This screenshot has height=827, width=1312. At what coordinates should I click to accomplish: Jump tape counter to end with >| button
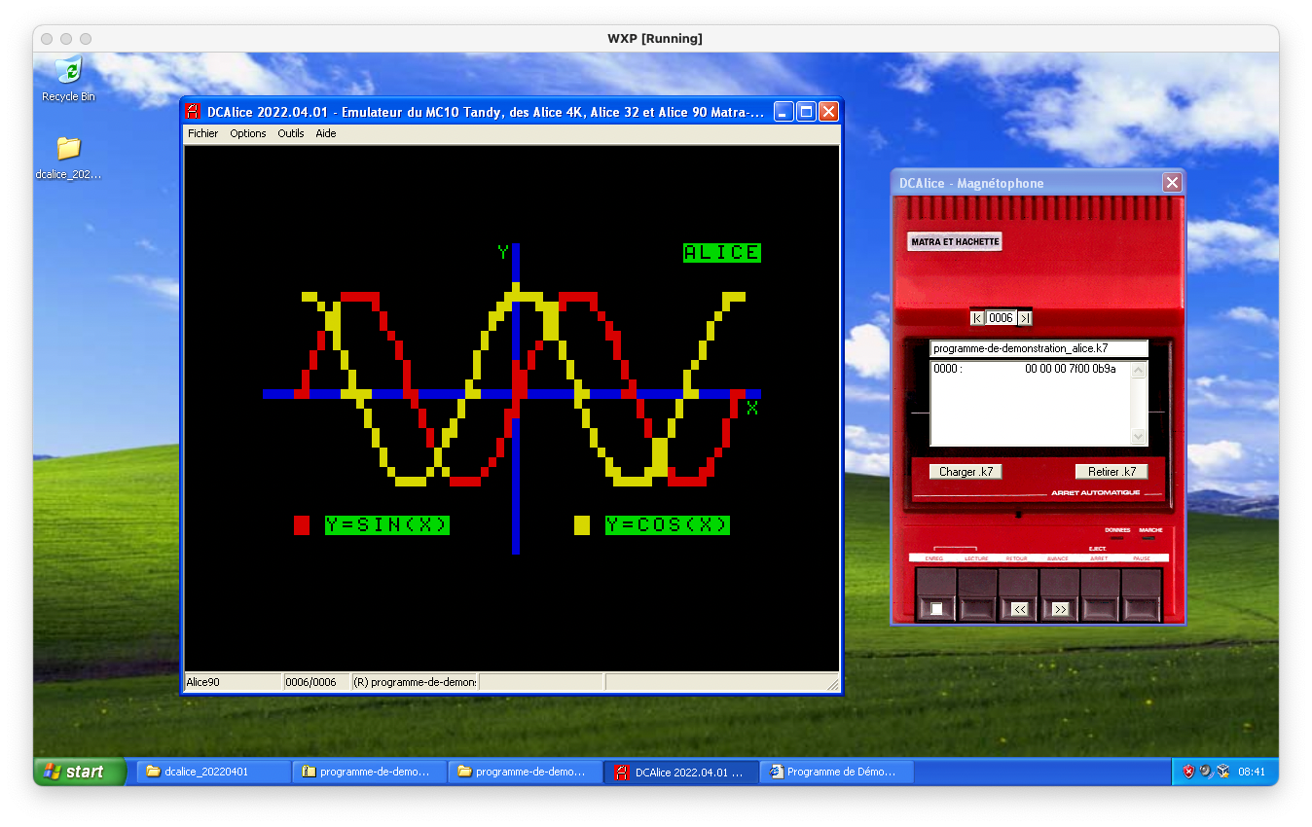1025,318
